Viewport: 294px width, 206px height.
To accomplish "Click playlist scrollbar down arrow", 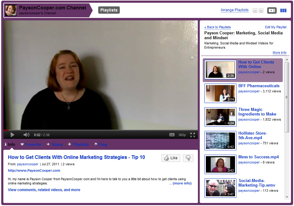I will 287,197.
